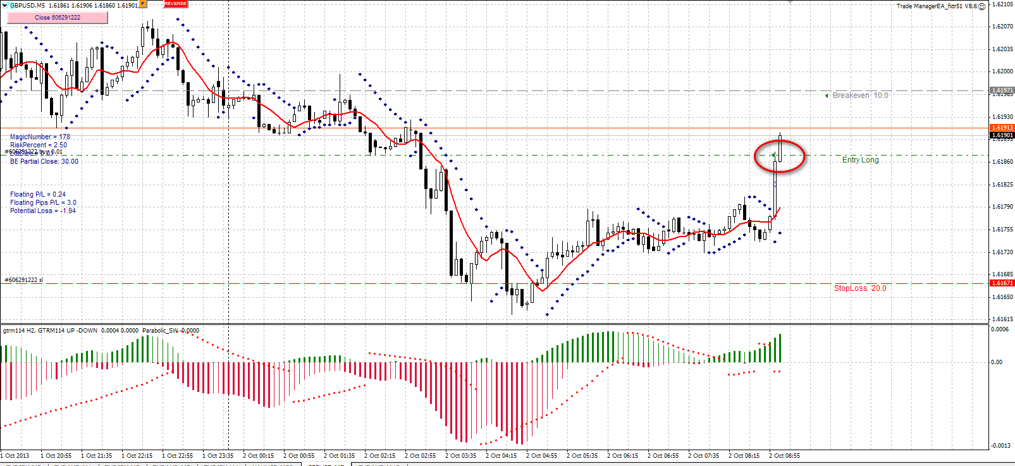Click the 1.61790 price scale label
Viewport: 1015px width, 466px height.
pos(1003,207)
